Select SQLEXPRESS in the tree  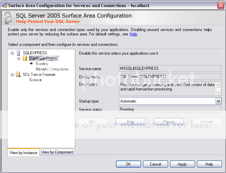click(35, 53)
